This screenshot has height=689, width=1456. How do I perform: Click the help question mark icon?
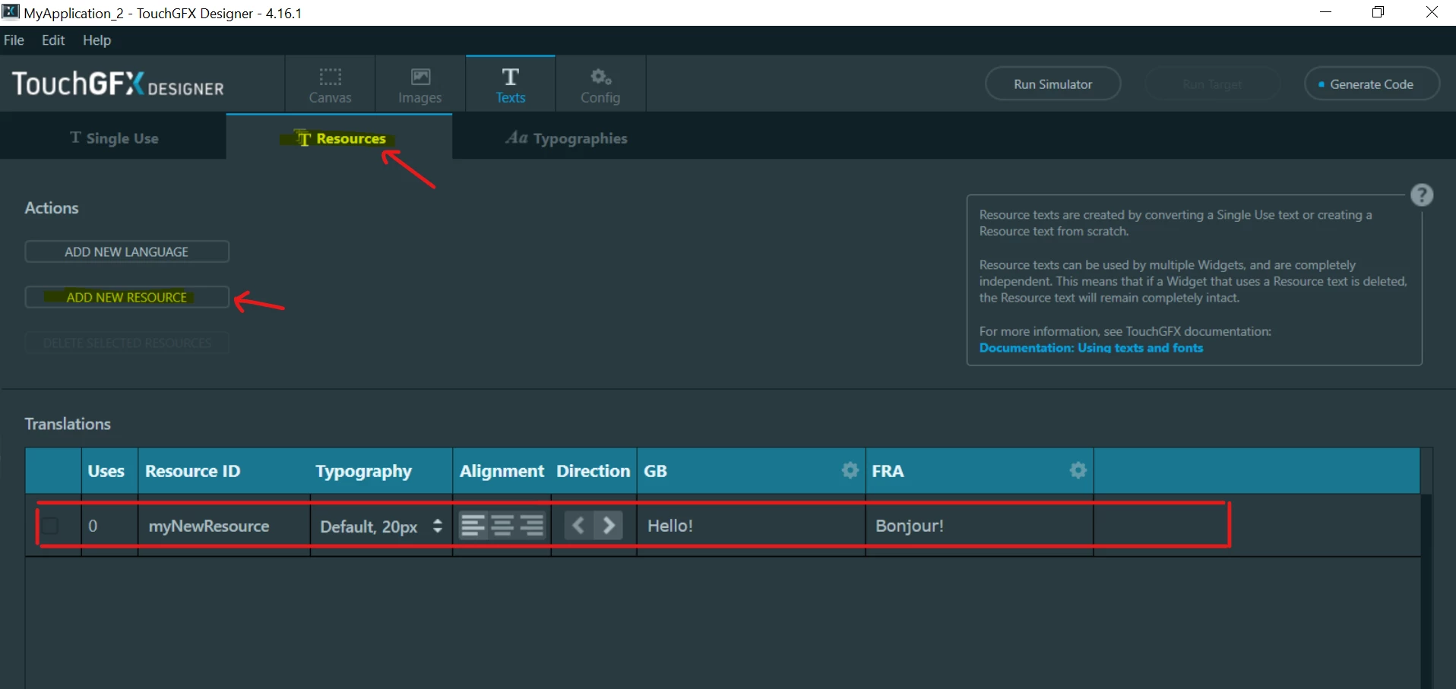point(1422,195)
